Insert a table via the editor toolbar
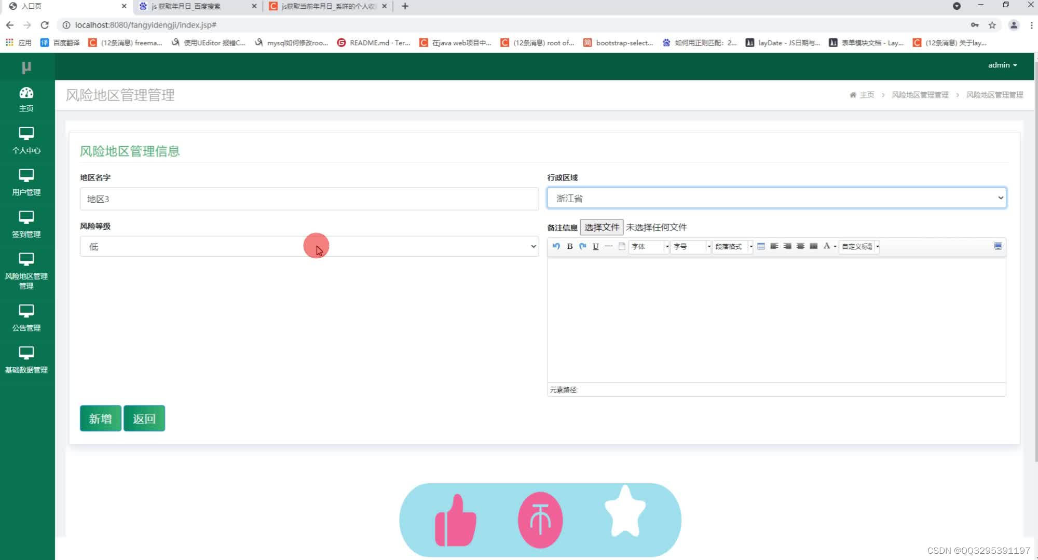This screenshot has height=560, width=1038. point(761,246)
